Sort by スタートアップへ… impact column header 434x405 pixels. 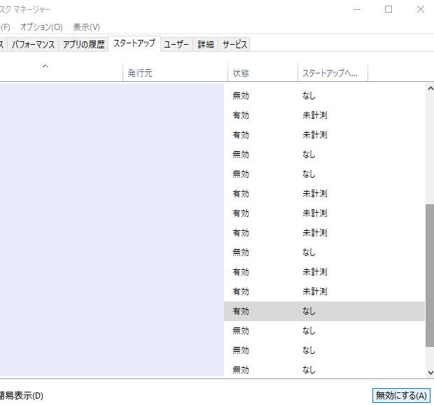point(332,73)
